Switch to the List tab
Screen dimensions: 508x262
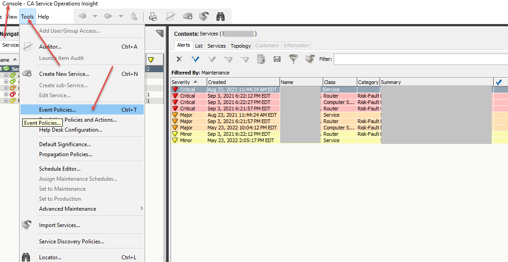199,46
